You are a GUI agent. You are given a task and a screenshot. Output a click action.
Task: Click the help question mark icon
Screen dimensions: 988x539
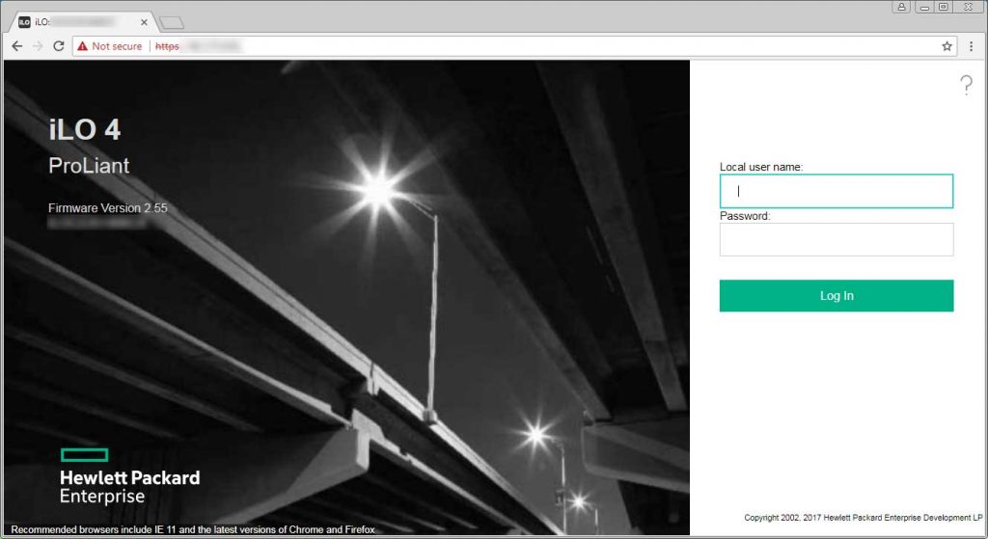pos(966,86)
